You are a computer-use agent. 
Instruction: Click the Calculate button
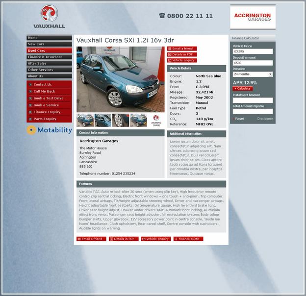(x=243, y=89)
